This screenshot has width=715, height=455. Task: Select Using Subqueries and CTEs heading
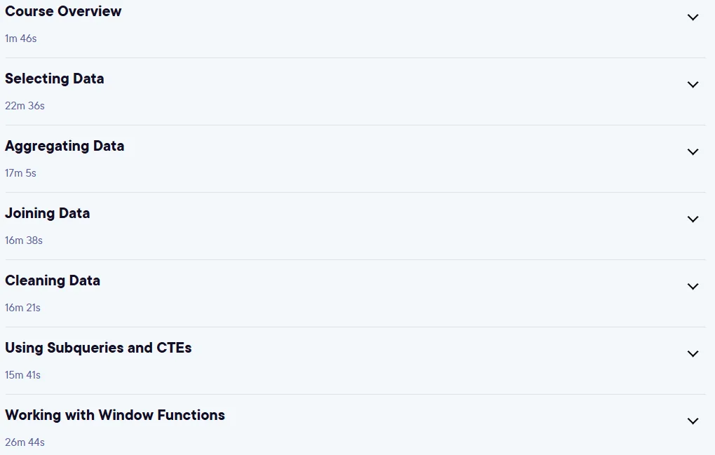(x=99, y=348)
